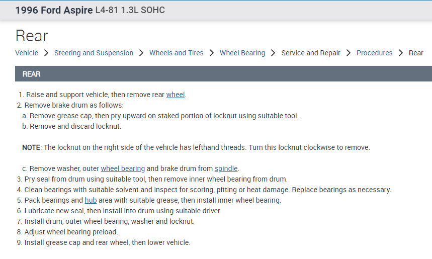Viewport: 432px width, 259px height.
Task: Click the chevron after the Vehicle breadcrumb
Action: tap(46, 53)
